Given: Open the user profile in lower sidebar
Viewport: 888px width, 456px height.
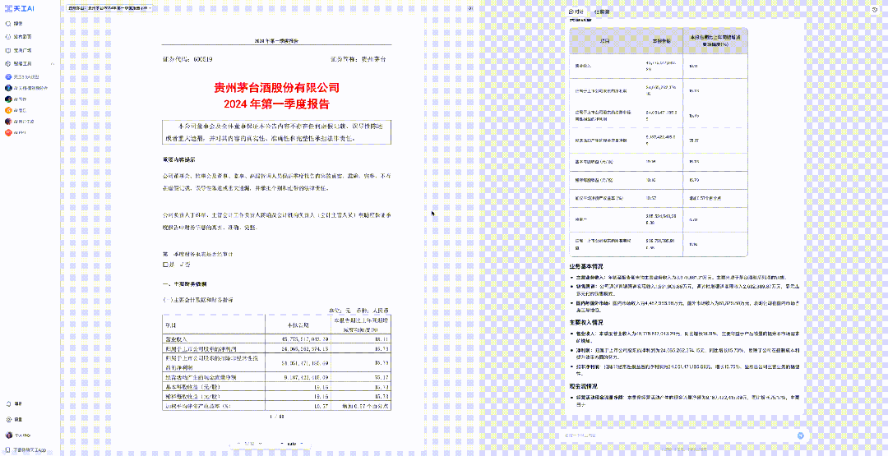Looking at the screenshot, I should click(18, 435).
